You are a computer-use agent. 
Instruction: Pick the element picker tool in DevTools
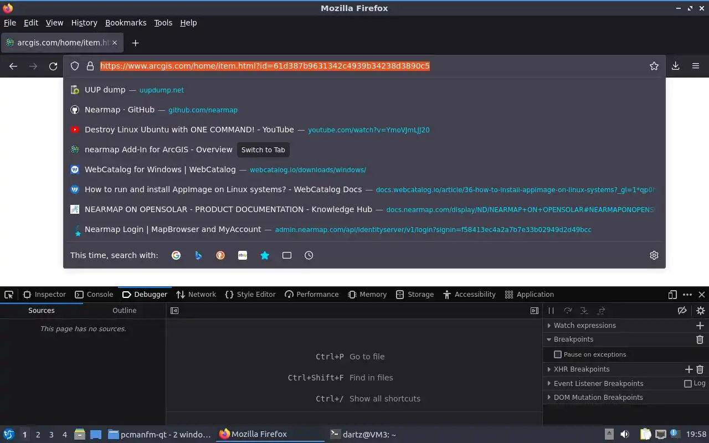tap(9, 295)
